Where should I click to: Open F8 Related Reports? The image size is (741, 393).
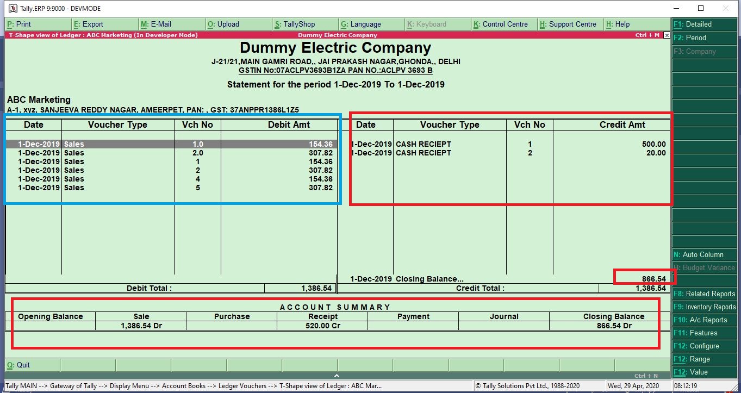[704, 294]
